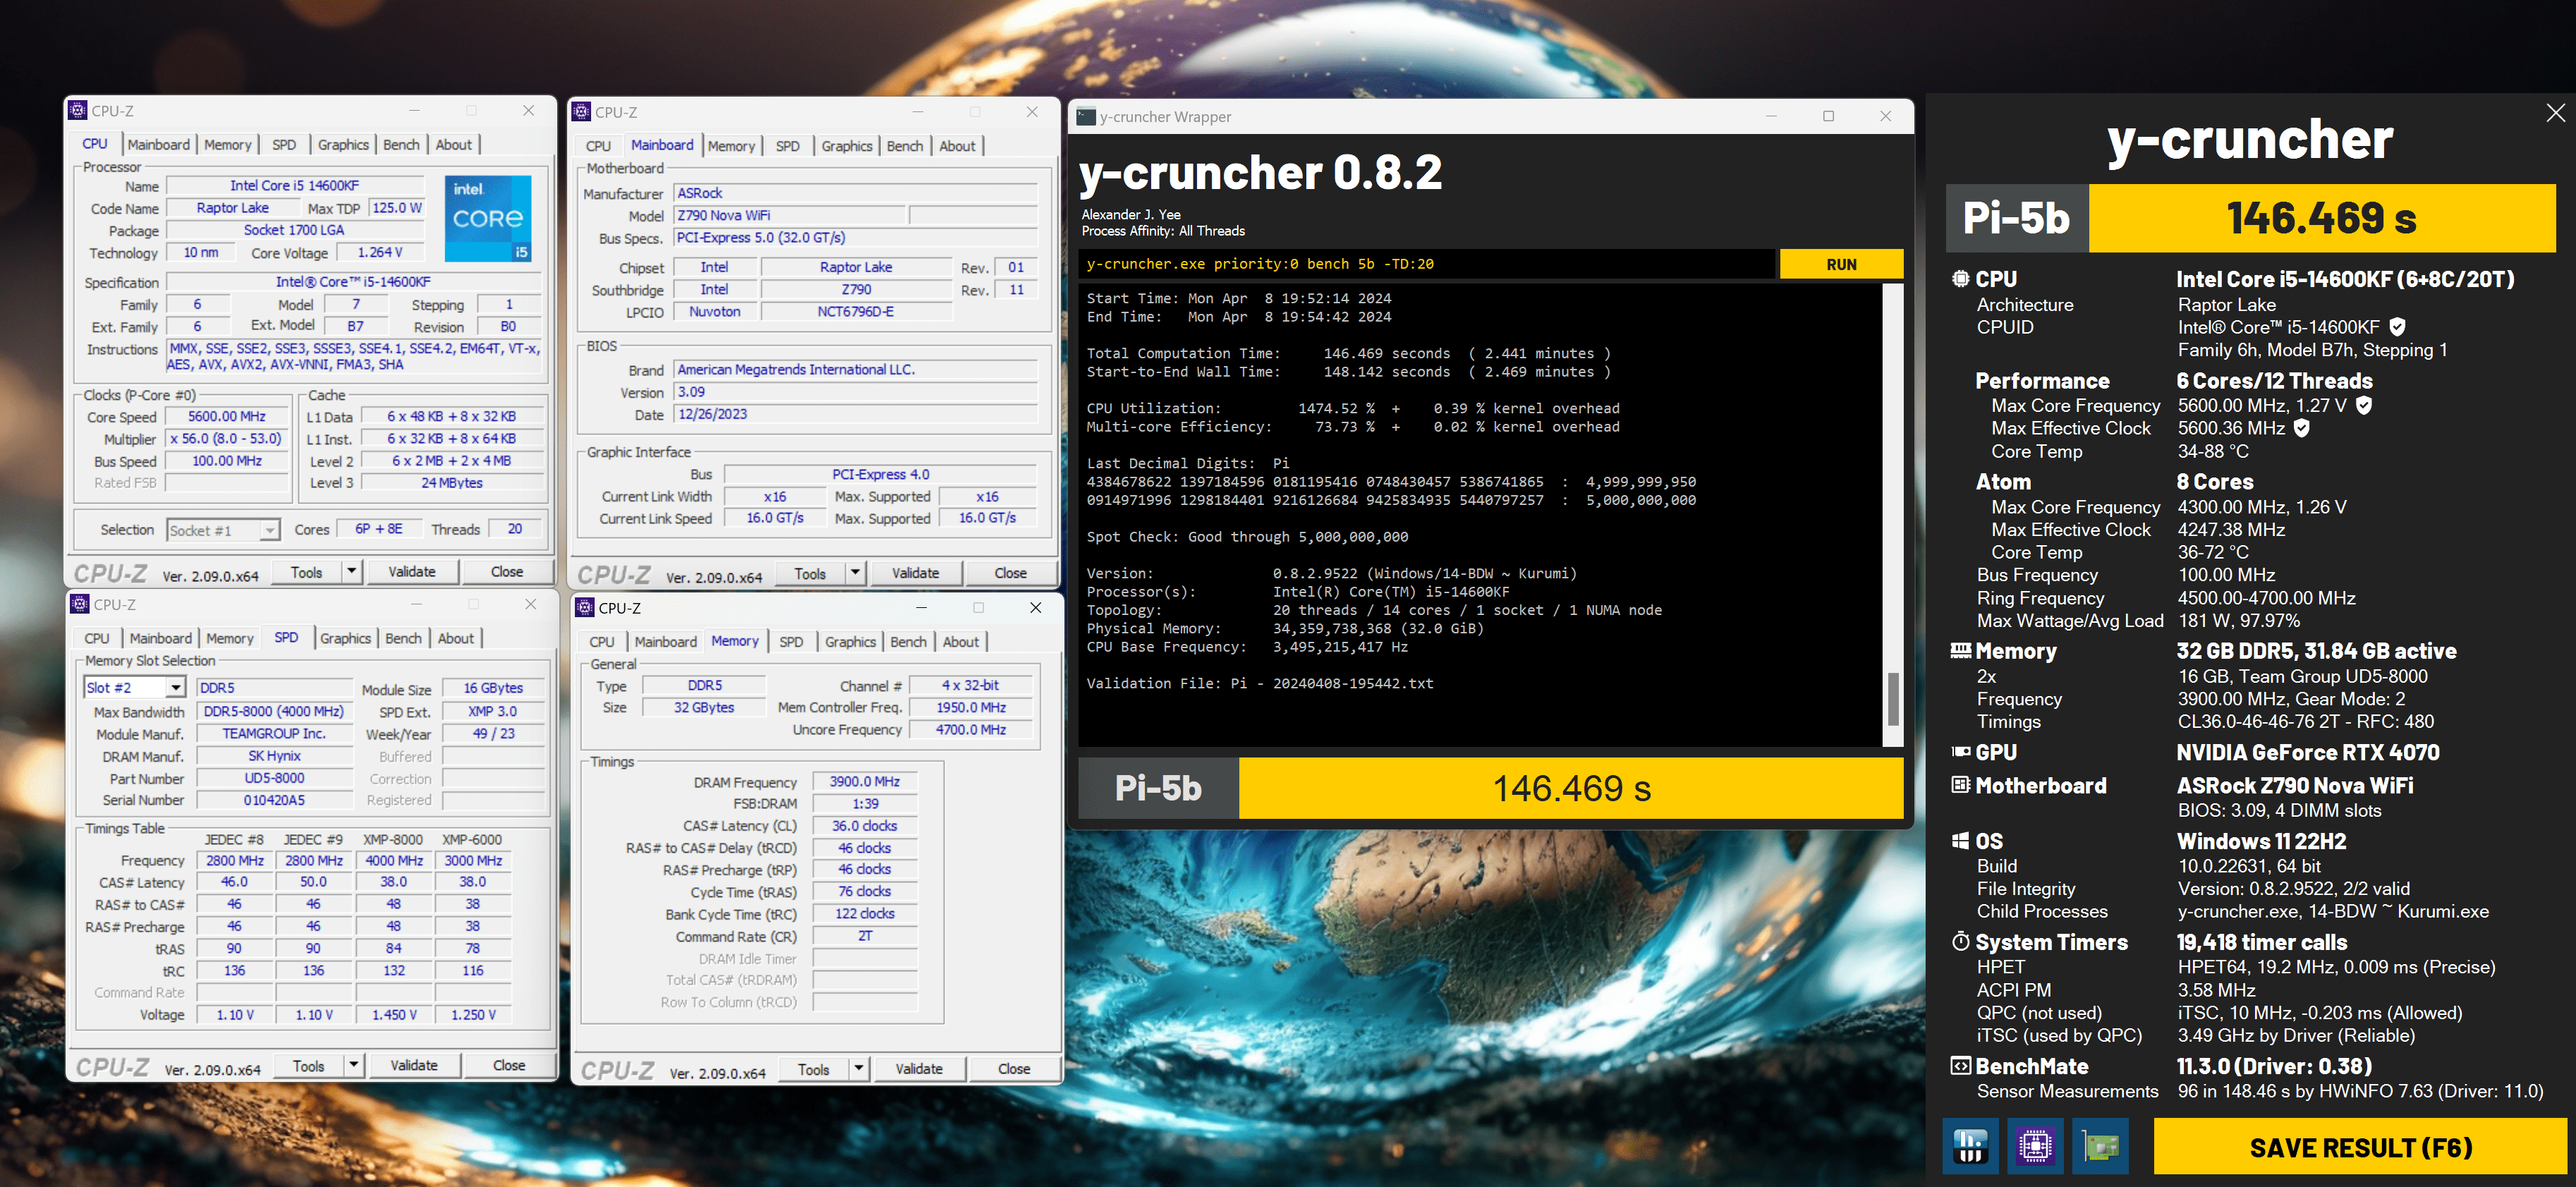Click the 19,418 timer calls text
The width and height of the screenshot is (2576, 1187).
point(2261,942)
